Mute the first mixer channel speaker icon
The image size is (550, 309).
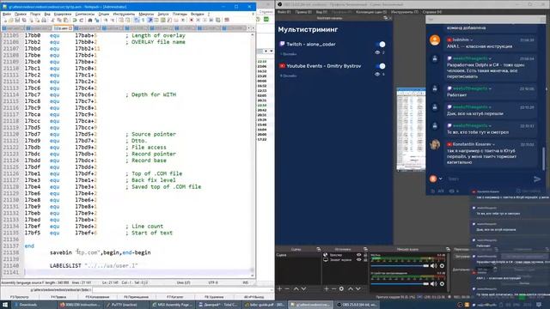click(434, 266)
